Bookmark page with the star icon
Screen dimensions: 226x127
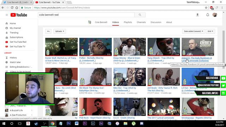click(206, 8)
